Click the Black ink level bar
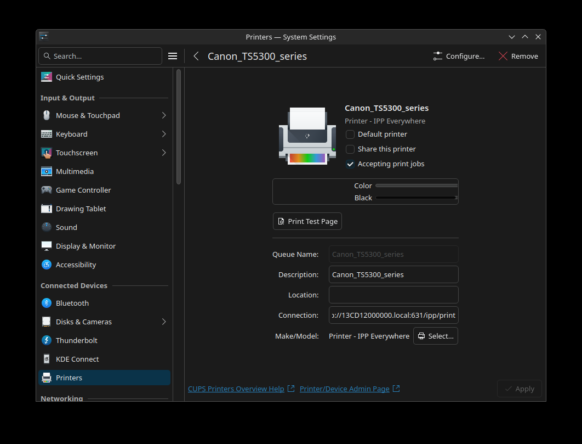Screen dimensions: 582x444 416,198
